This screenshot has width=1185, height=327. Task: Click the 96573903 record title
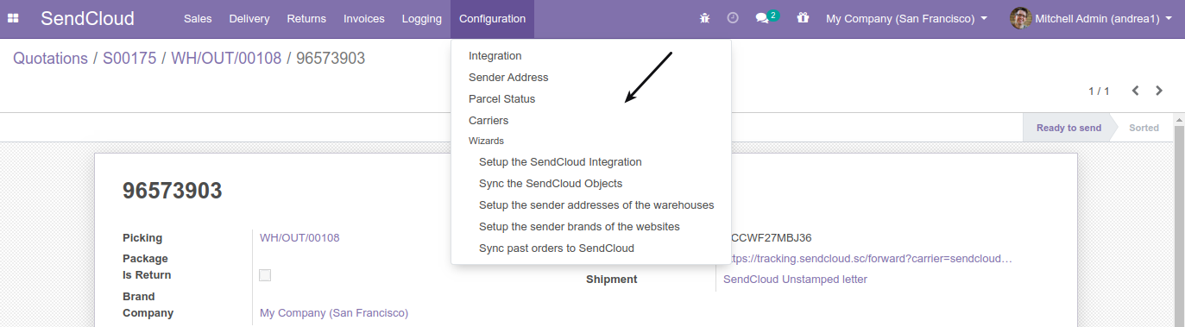coord(173,191)
